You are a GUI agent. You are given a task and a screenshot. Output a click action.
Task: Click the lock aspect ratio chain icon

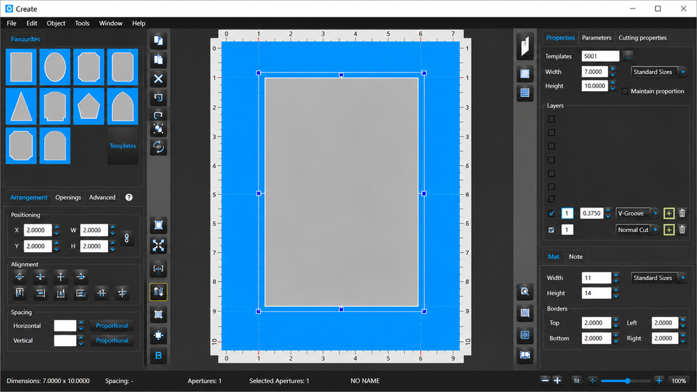click(127, 238)
